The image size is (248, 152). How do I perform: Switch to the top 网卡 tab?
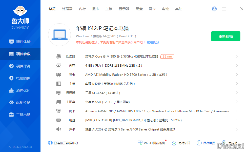point(152,9)
